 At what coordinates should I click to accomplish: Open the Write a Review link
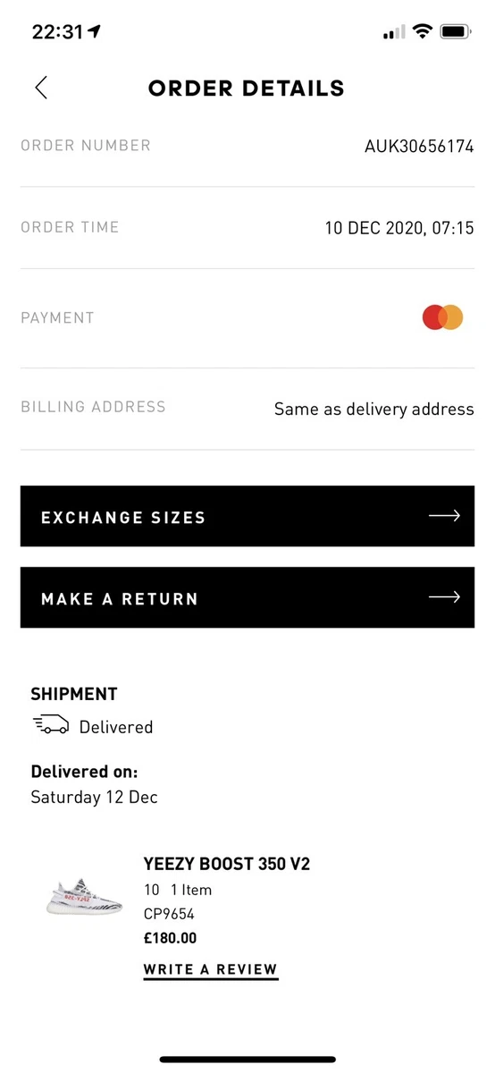tap(210, 970)
